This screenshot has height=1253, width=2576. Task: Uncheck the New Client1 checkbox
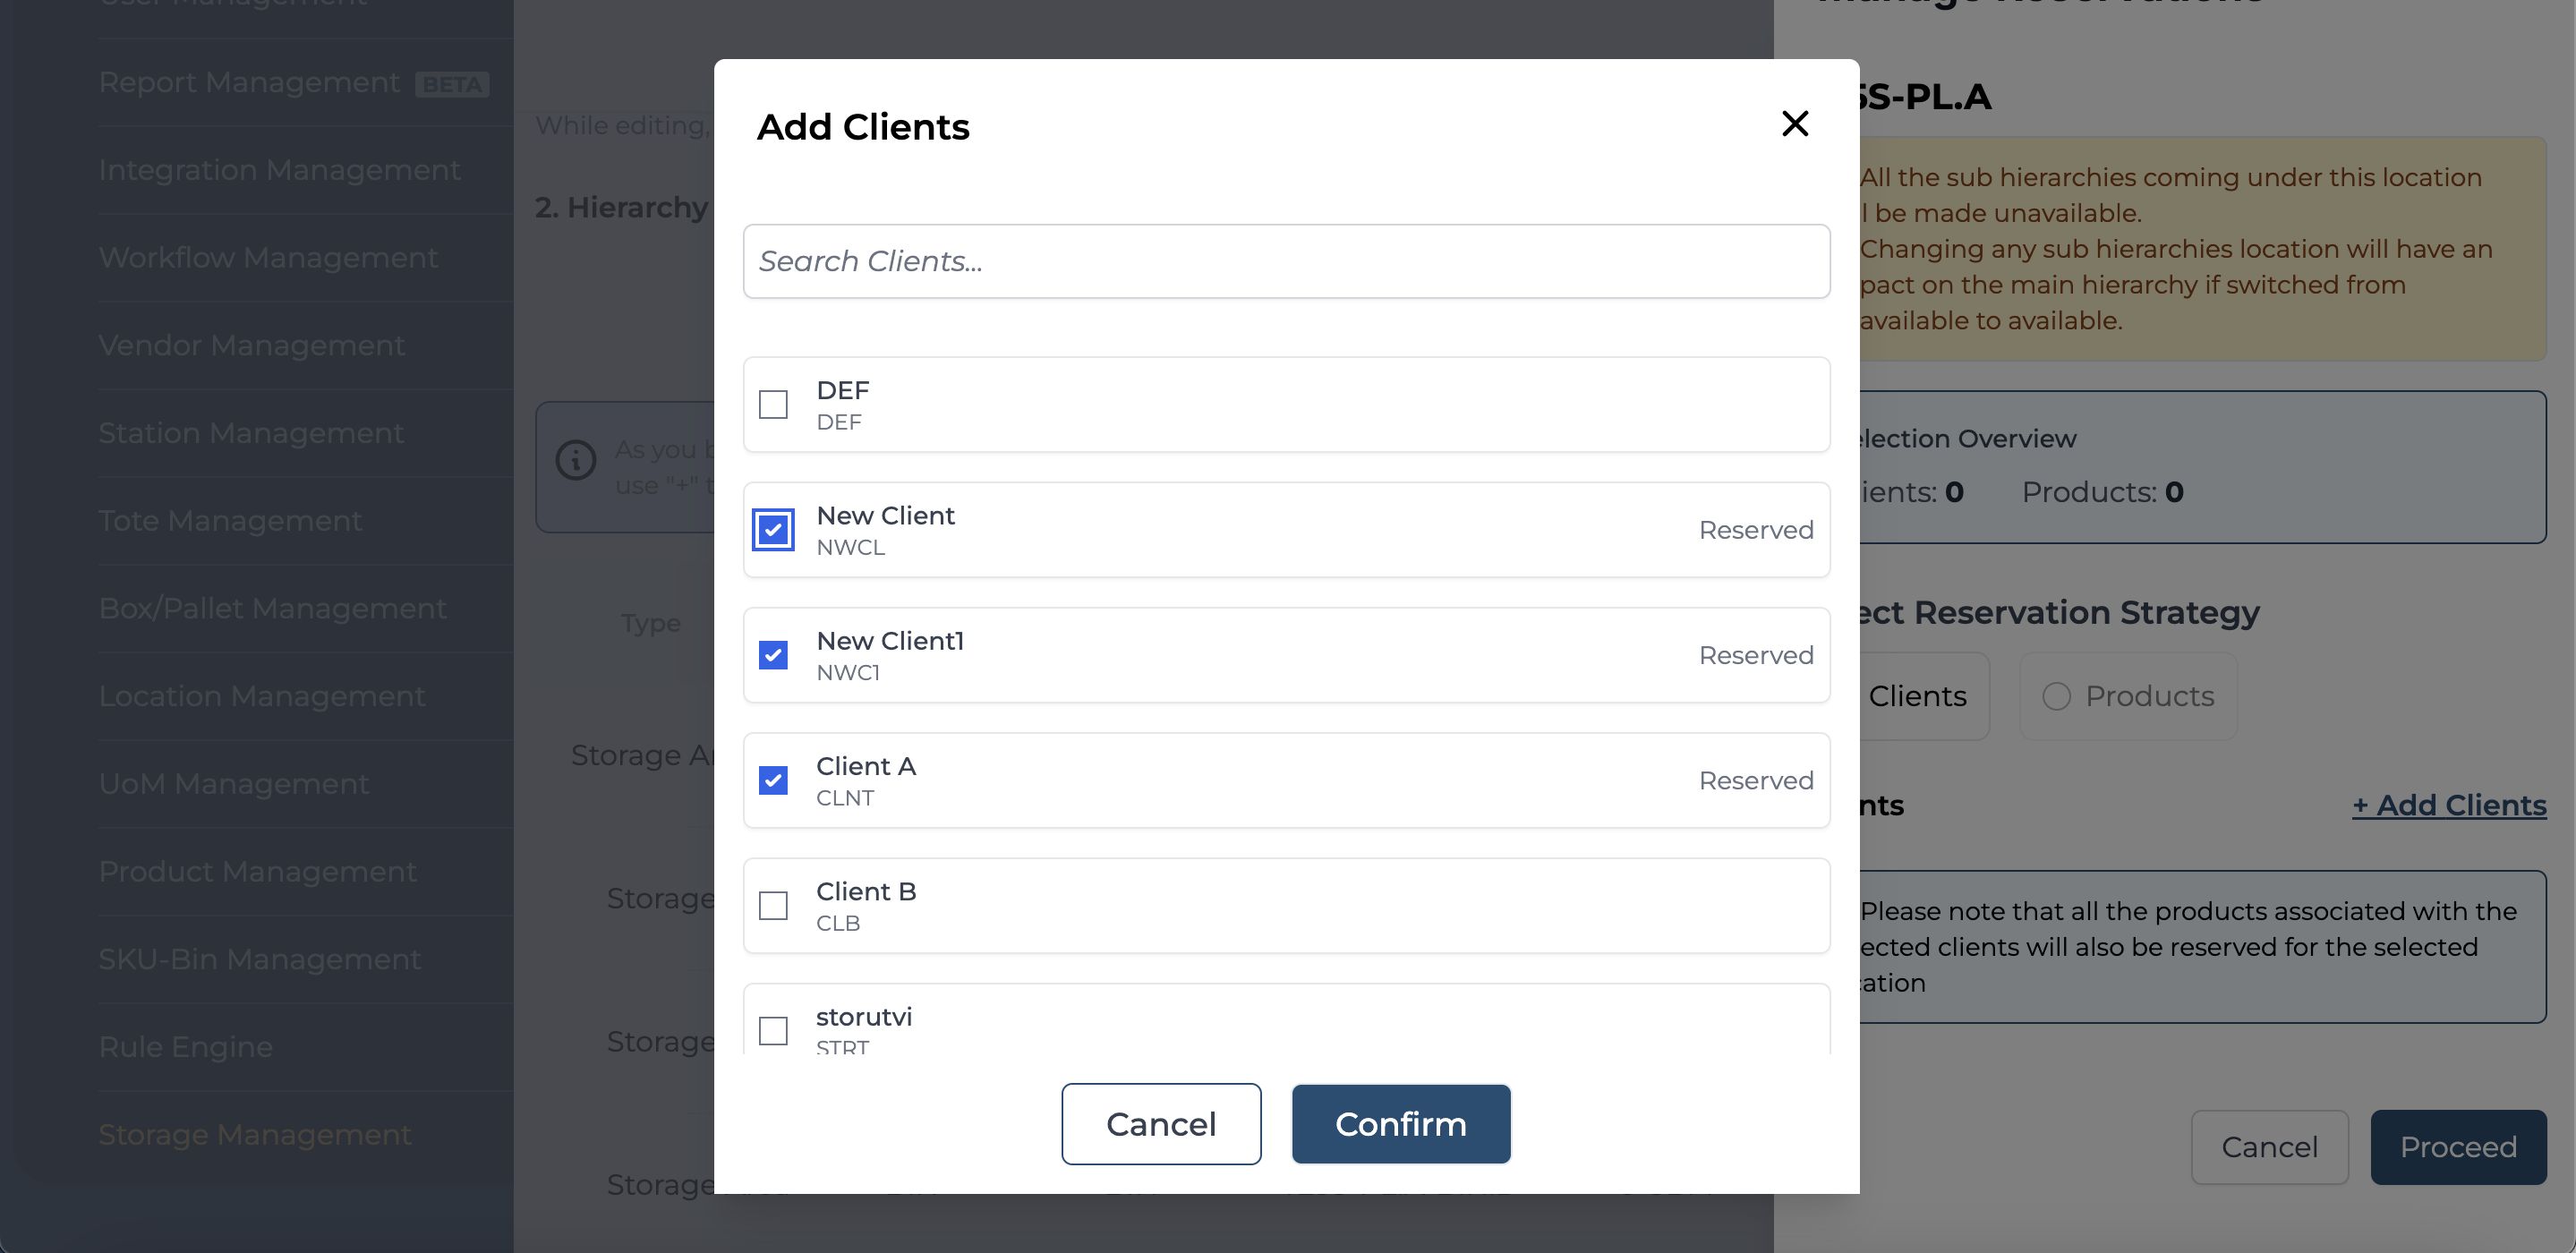(773, 655)
